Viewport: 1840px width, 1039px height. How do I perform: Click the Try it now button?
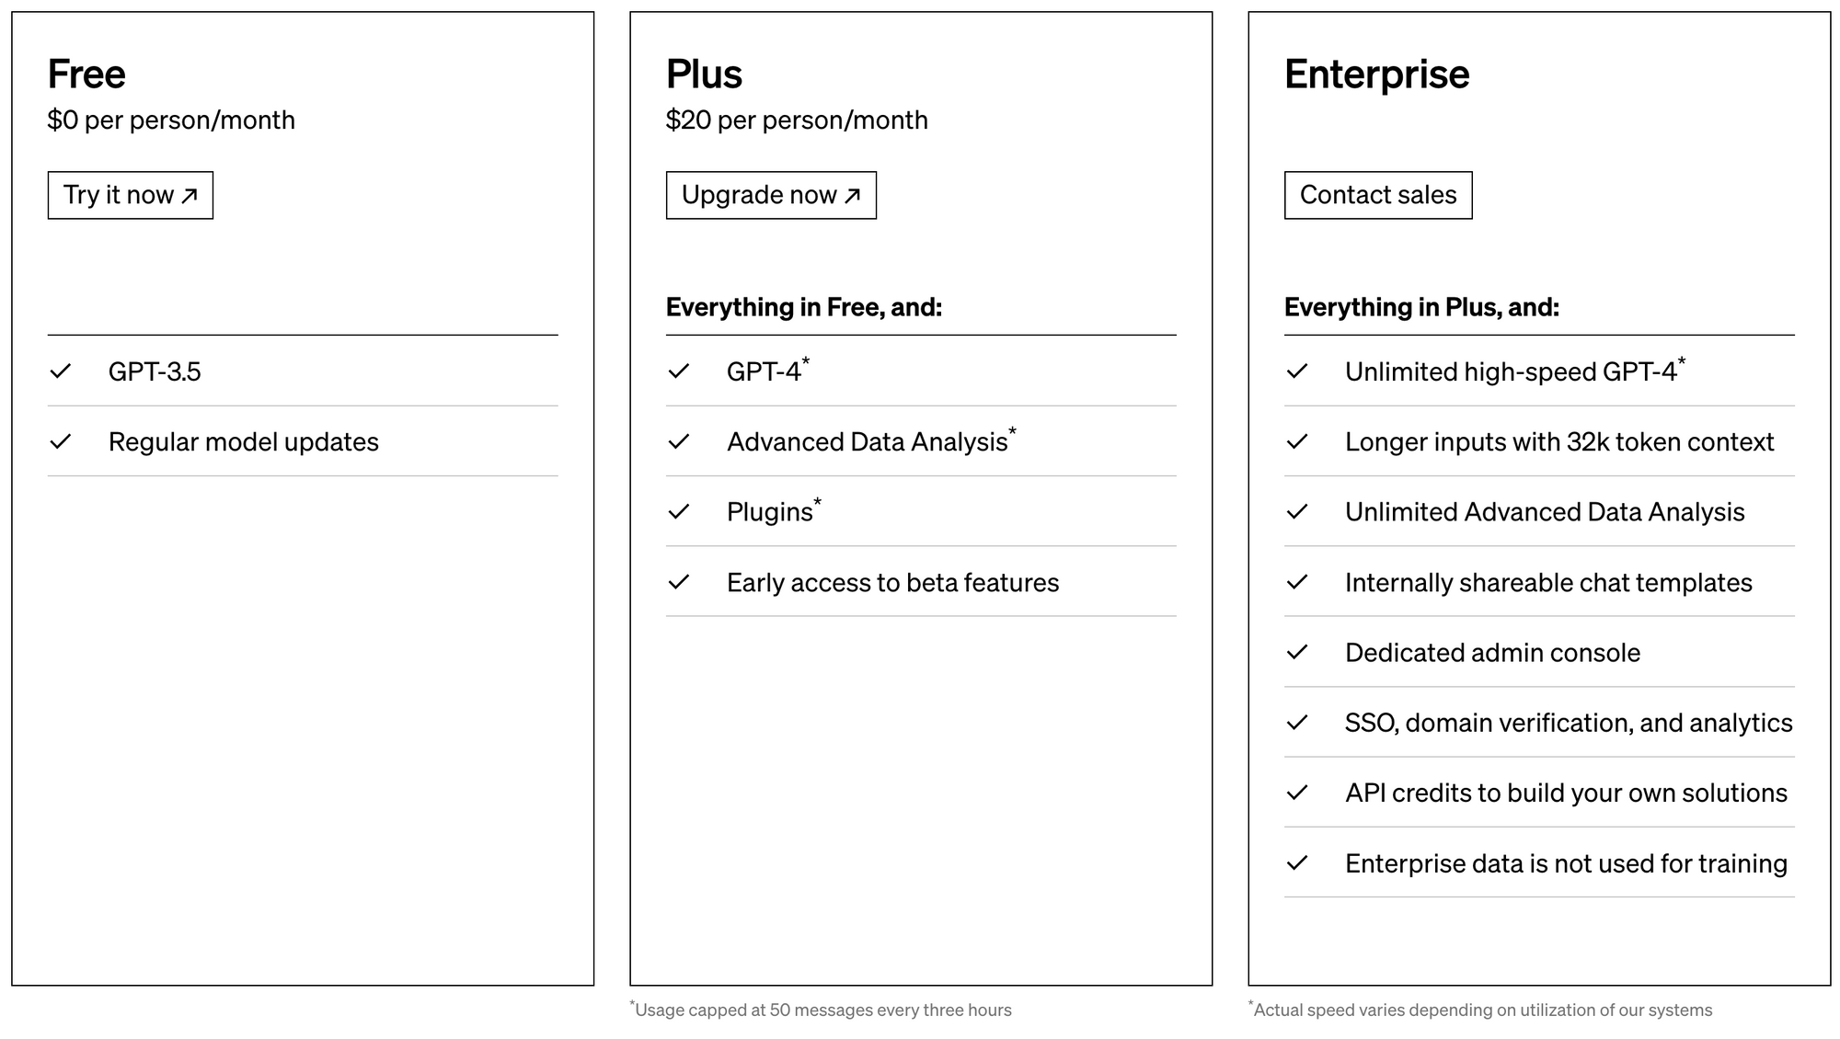131,195
